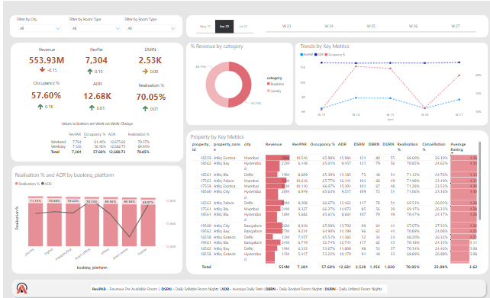
Task: Click the Occupancy % legend marker in Trends chart
Action: pyautogui.click(x=326, y=55)
